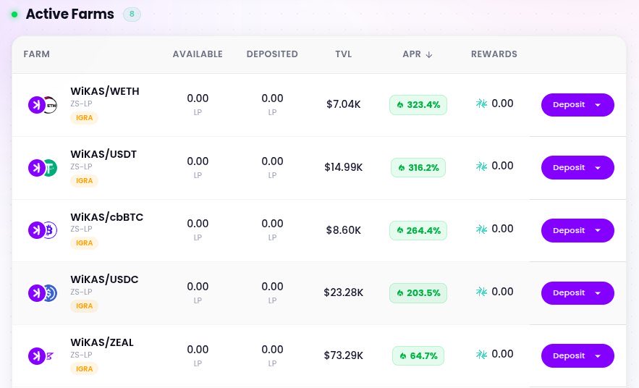
Task: Click the flame icon in the 203.5% APR badge
Action: [400, 293]
